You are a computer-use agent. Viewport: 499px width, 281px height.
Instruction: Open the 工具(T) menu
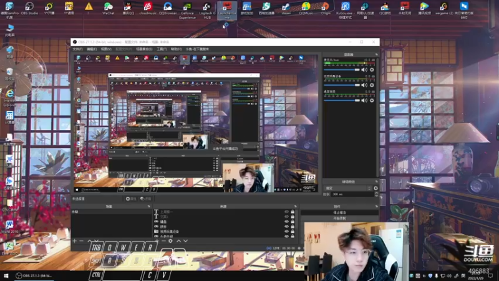162,49
